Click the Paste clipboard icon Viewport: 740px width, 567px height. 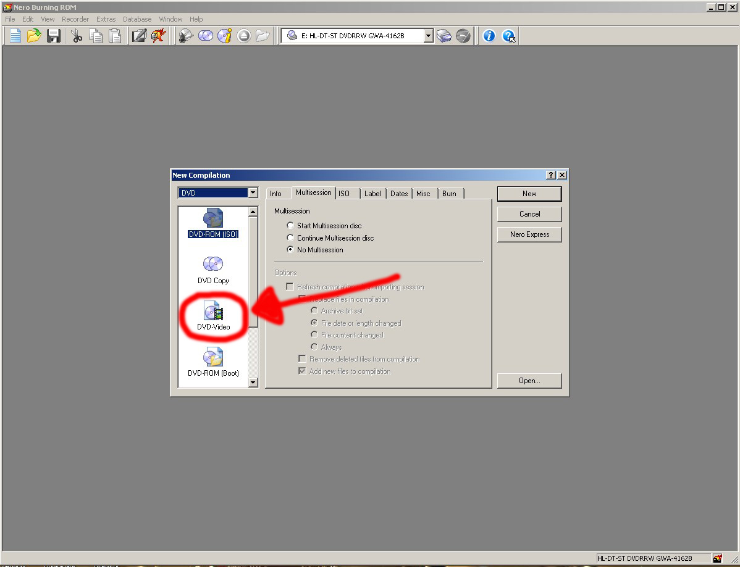[115, 36]
